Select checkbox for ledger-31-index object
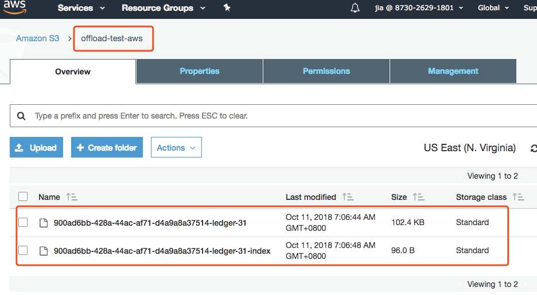This screenshot has height=295, width=537. (23, 250)
